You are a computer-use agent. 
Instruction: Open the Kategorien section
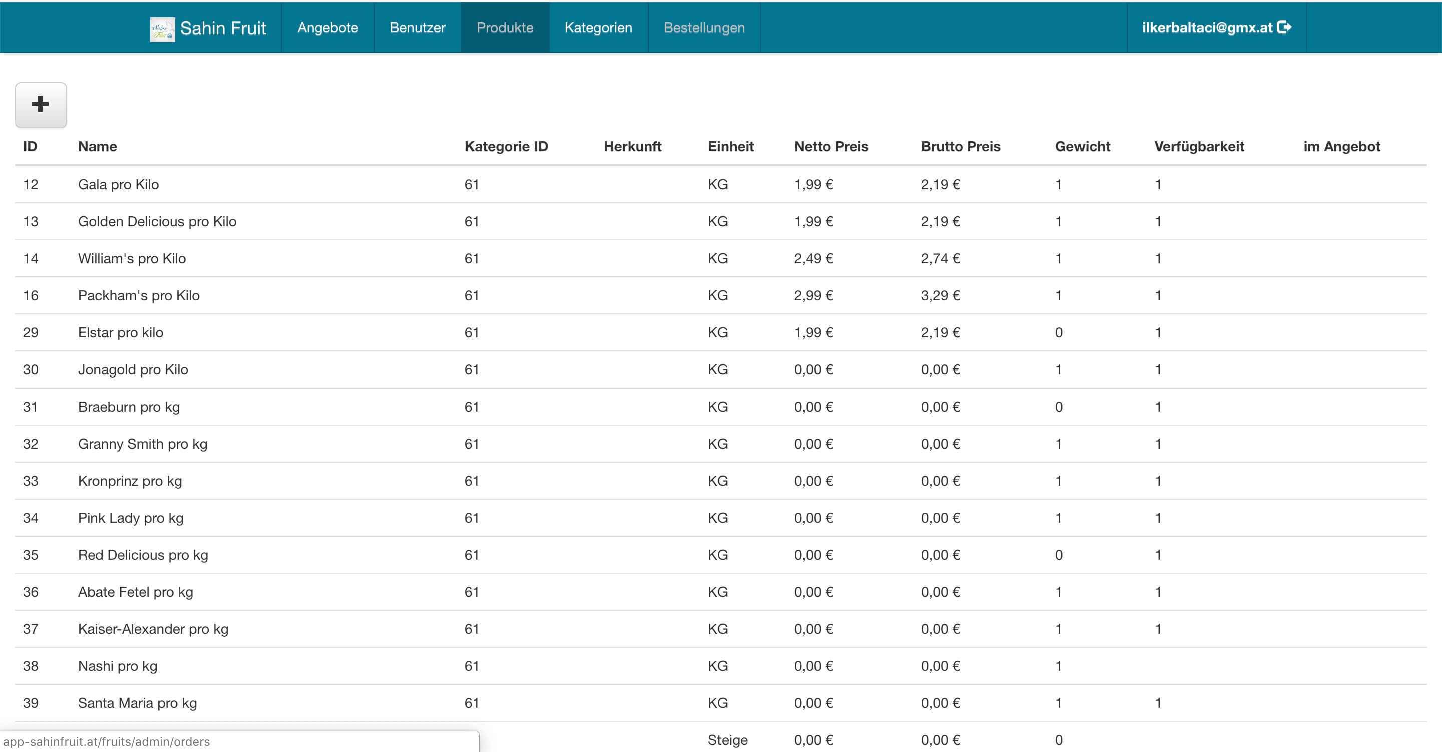click(x=598, y=28)
